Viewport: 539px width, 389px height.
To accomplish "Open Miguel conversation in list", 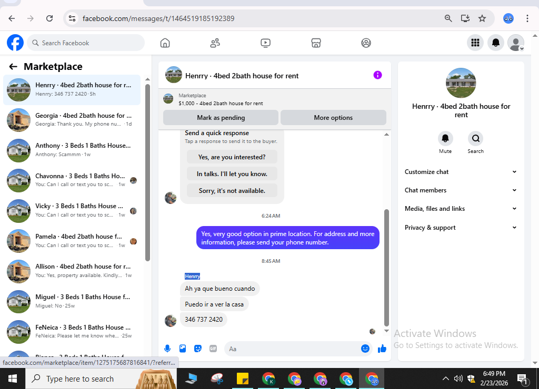I will [x=72, y=301].
